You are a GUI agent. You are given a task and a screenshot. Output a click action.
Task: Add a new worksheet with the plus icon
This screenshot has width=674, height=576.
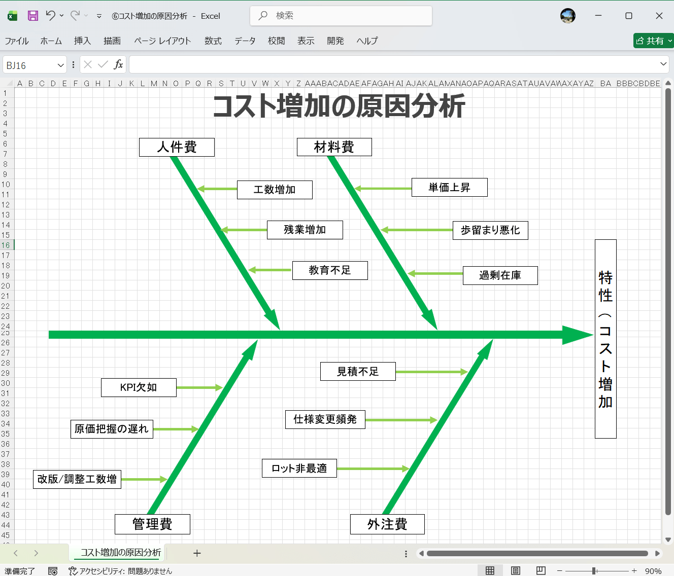tap(197, 553)
